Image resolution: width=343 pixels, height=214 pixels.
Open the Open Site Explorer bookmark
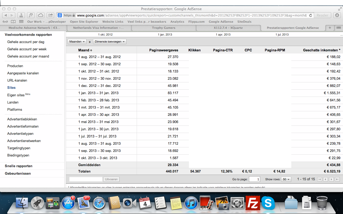point(84,22)
